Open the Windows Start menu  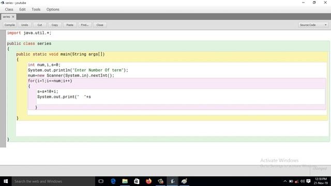6,181
